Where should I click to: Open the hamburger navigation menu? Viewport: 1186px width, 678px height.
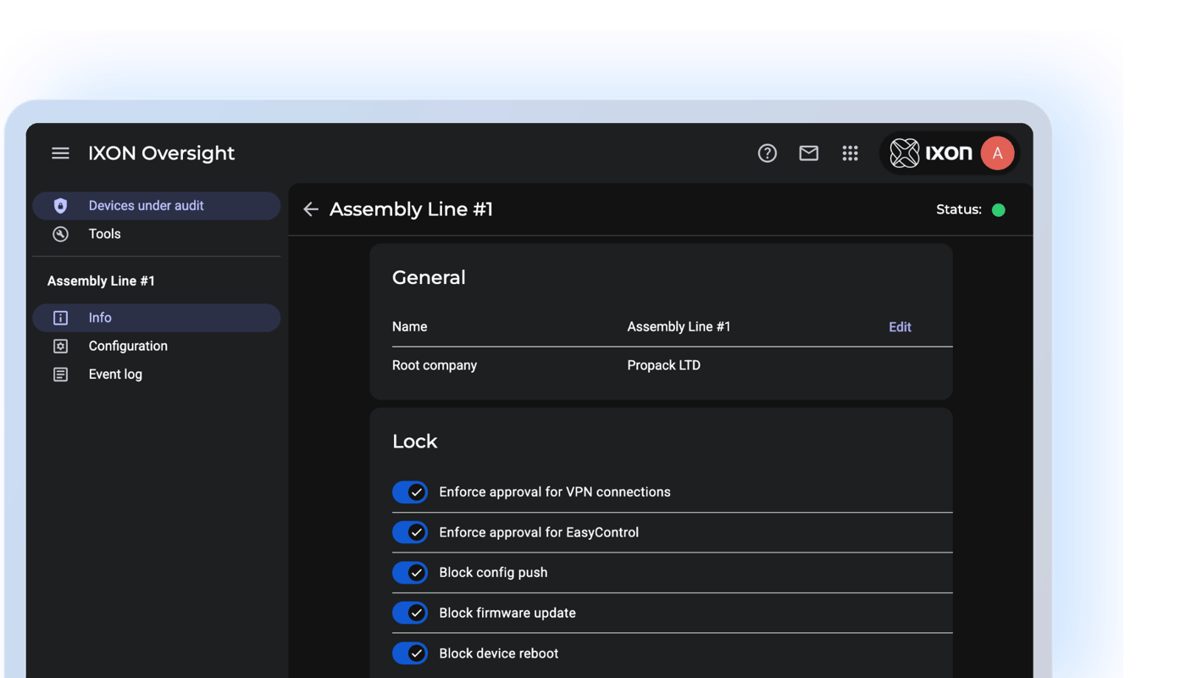[x=60, y=153]
